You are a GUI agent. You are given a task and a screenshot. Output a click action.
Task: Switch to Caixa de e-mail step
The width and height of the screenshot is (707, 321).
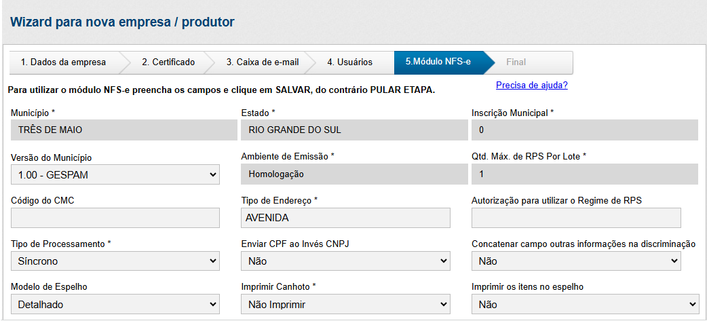tap(262, 62)
